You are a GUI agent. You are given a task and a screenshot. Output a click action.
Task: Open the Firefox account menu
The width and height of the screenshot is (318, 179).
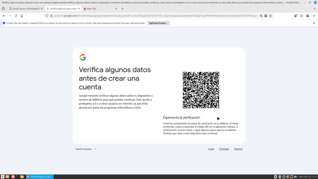[x=296, y=16]
